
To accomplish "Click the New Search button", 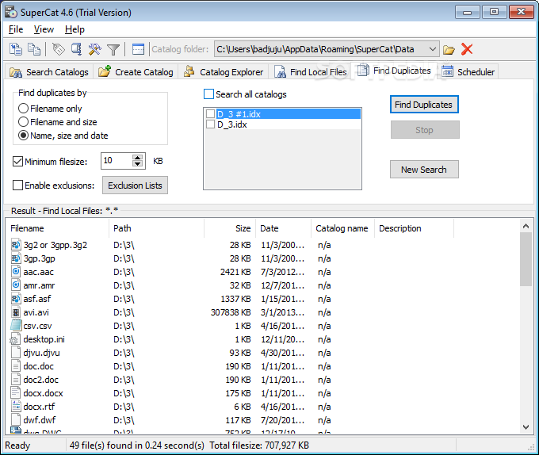I will (424, 170).
